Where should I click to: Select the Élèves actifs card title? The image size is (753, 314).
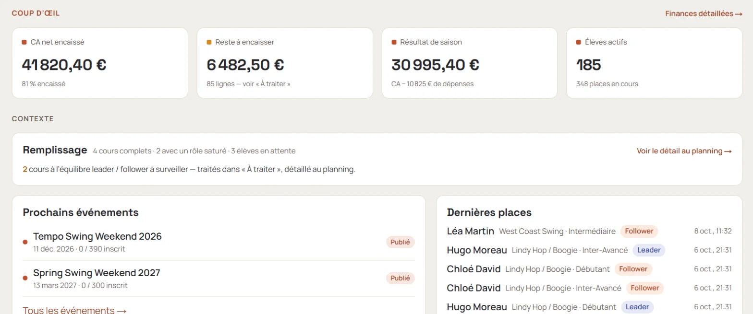click(x=606, y=42)
